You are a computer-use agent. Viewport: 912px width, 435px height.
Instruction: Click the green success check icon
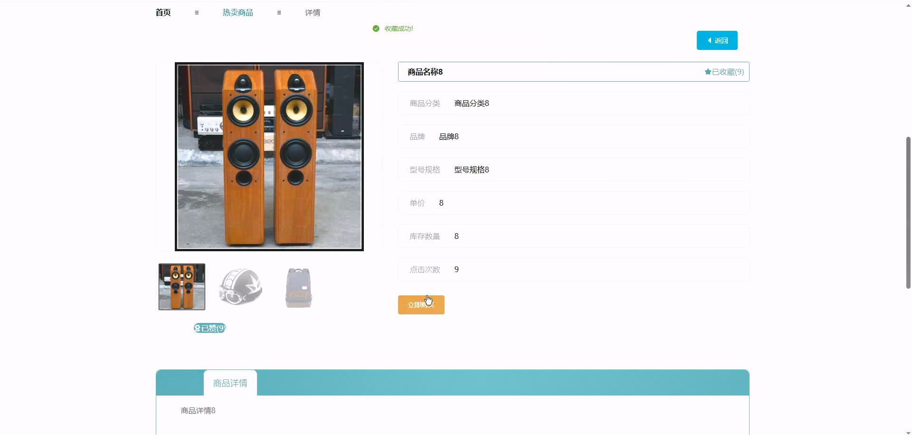click(376, 28)
